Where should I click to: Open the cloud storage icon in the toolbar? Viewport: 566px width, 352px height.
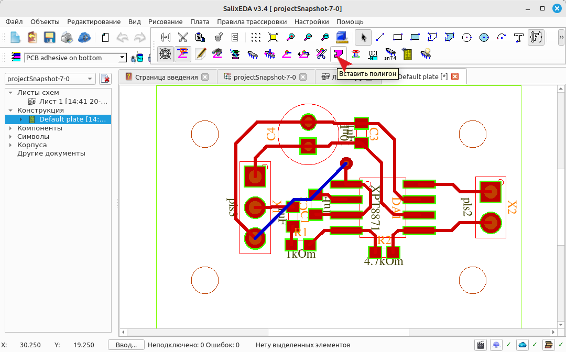click(84, 38)
